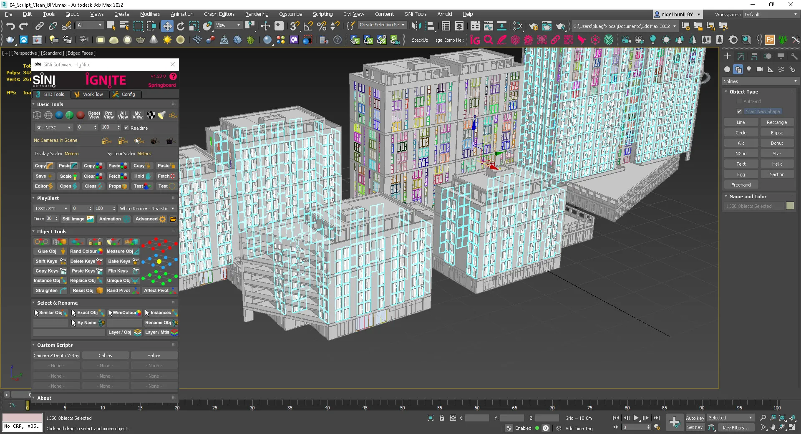Click the Rectangle shape button
This screenshot has height=434, width=801.
tap(776, 122)
